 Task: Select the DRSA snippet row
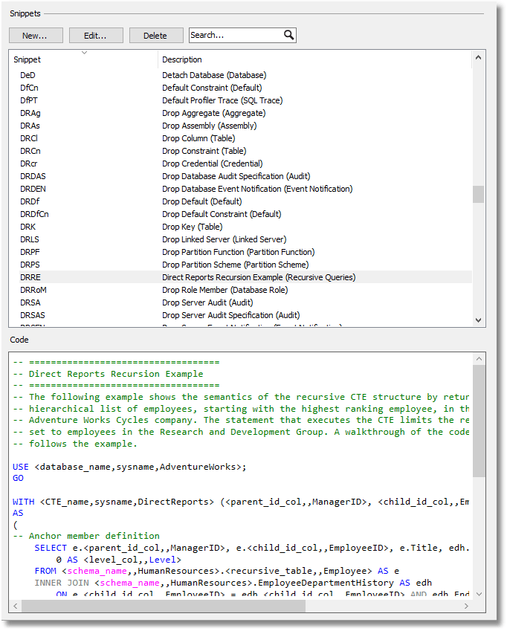[x=245, y=302]
